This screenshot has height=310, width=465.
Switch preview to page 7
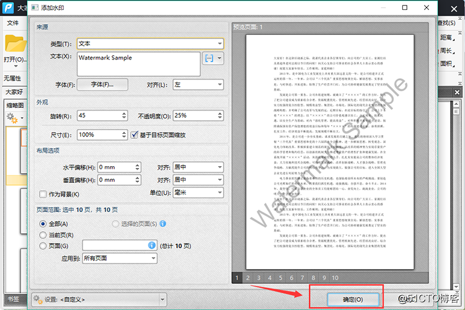tap(302, 278)
